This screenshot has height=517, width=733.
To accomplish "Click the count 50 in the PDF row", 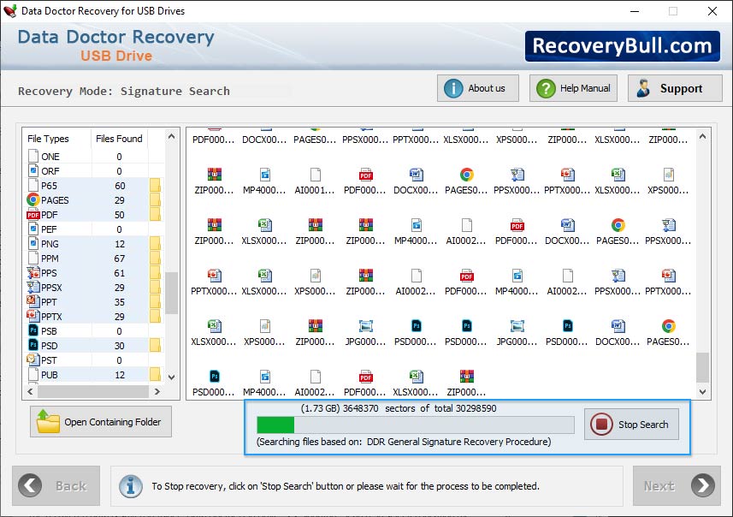I will click(120, 215).
